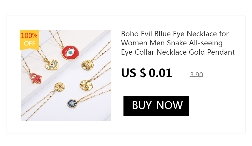Image resolution: width=252 pixels, height=146 pixels.
Task: Open the Boho Evil Eye Necklace title link
Action: pos(178,43)
